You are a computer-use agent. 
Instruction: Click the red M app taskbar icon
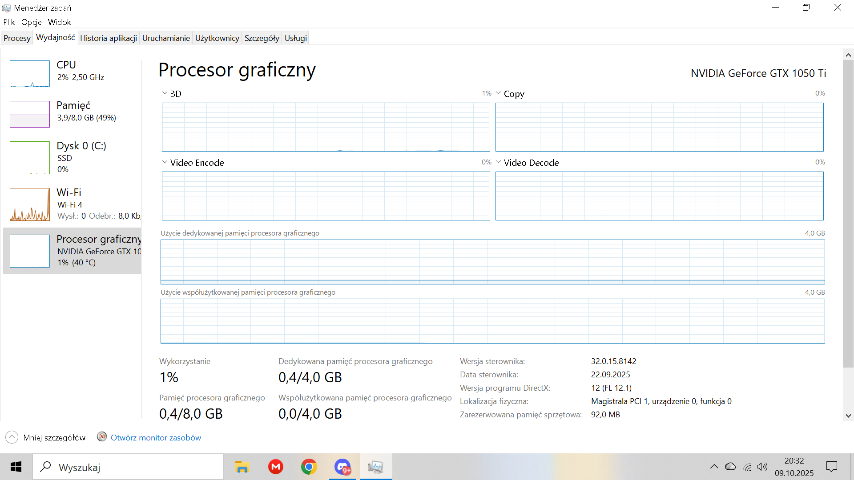click(x=276, y=467)
